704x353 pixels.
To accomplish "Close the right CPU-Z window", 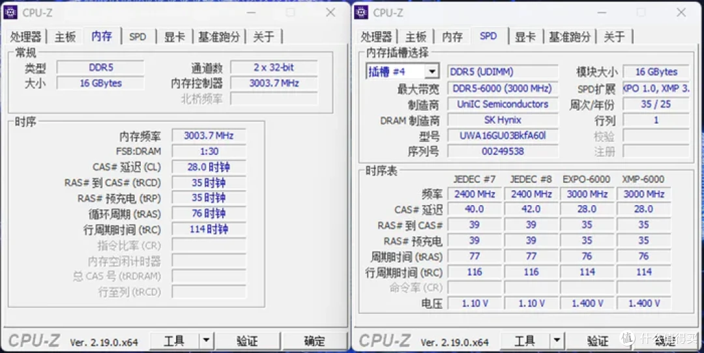I will pyautogui.click(x=682, y=12).
